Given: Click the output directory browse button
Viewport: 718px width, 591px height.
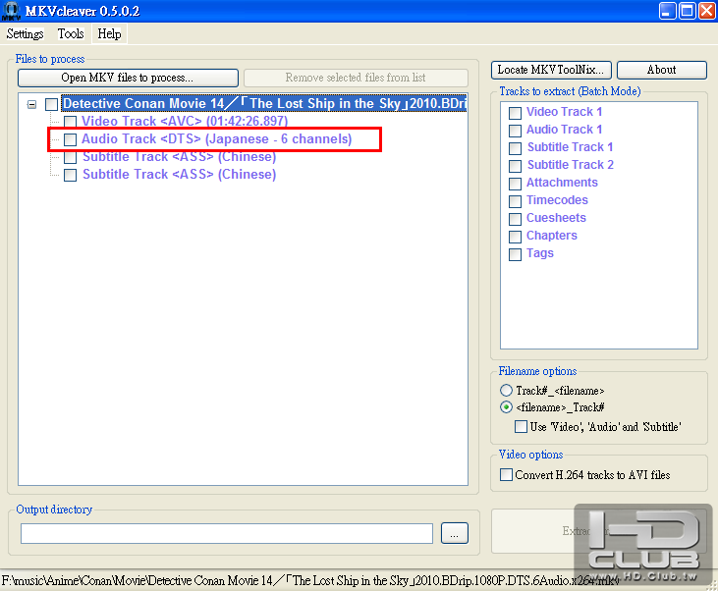Looking at the screenshot, I should 454,533.
